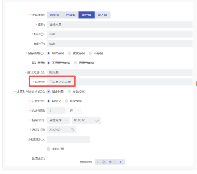This screenshot has height=174, width=197.
Task: Expand the 当前周期 start time dropdown
Action: (x=58, y=120)
